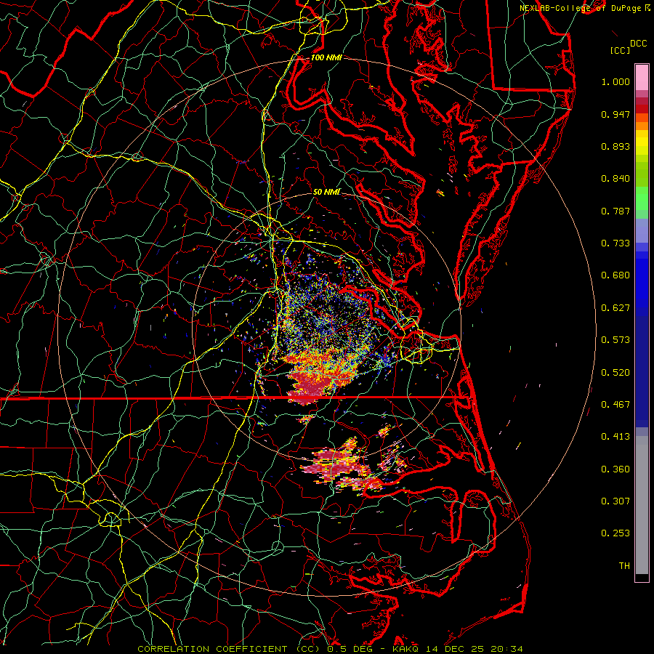Click the DCC label above the color scale

click(x=638, y=43)
